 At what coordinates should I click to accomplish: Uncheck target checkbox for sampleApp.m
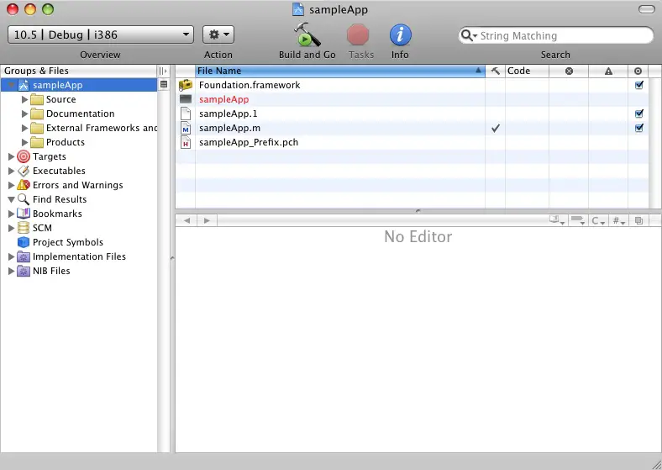tap(639, 128)
